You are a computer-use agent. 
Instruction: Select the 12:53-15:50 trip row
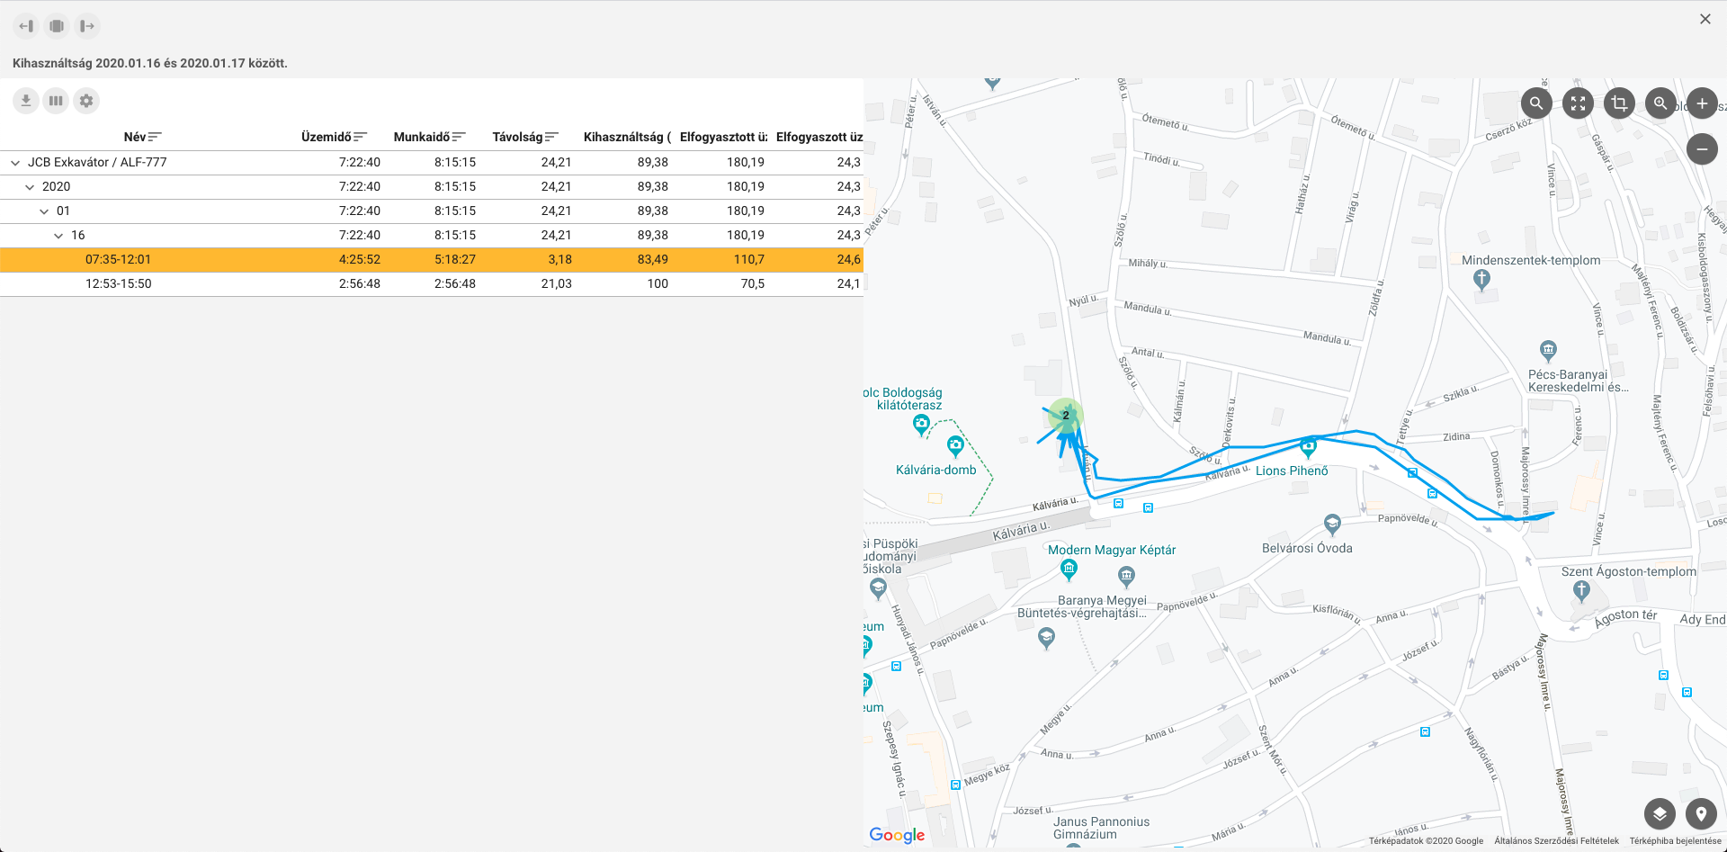point(119,283)
